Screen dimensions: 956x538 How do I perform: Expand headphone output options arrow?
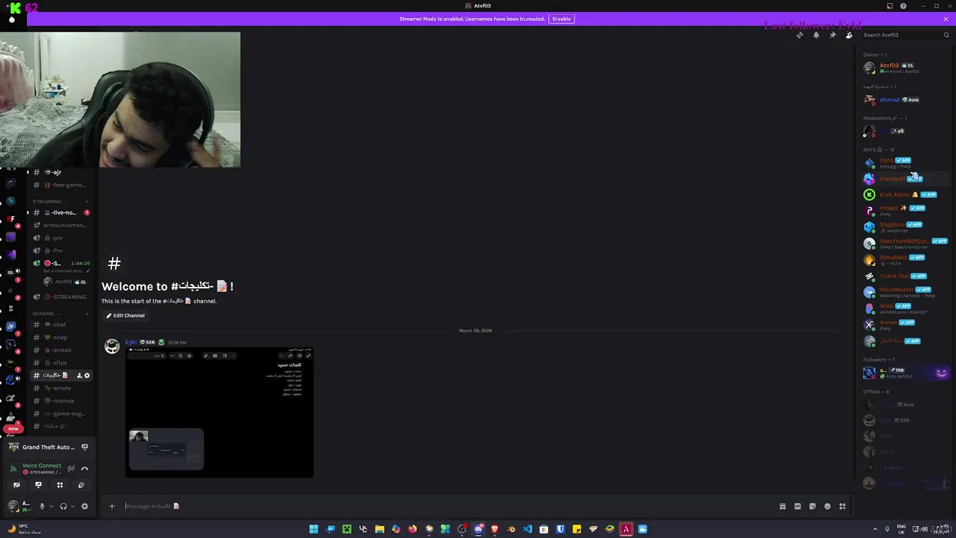tap(72, 506)
